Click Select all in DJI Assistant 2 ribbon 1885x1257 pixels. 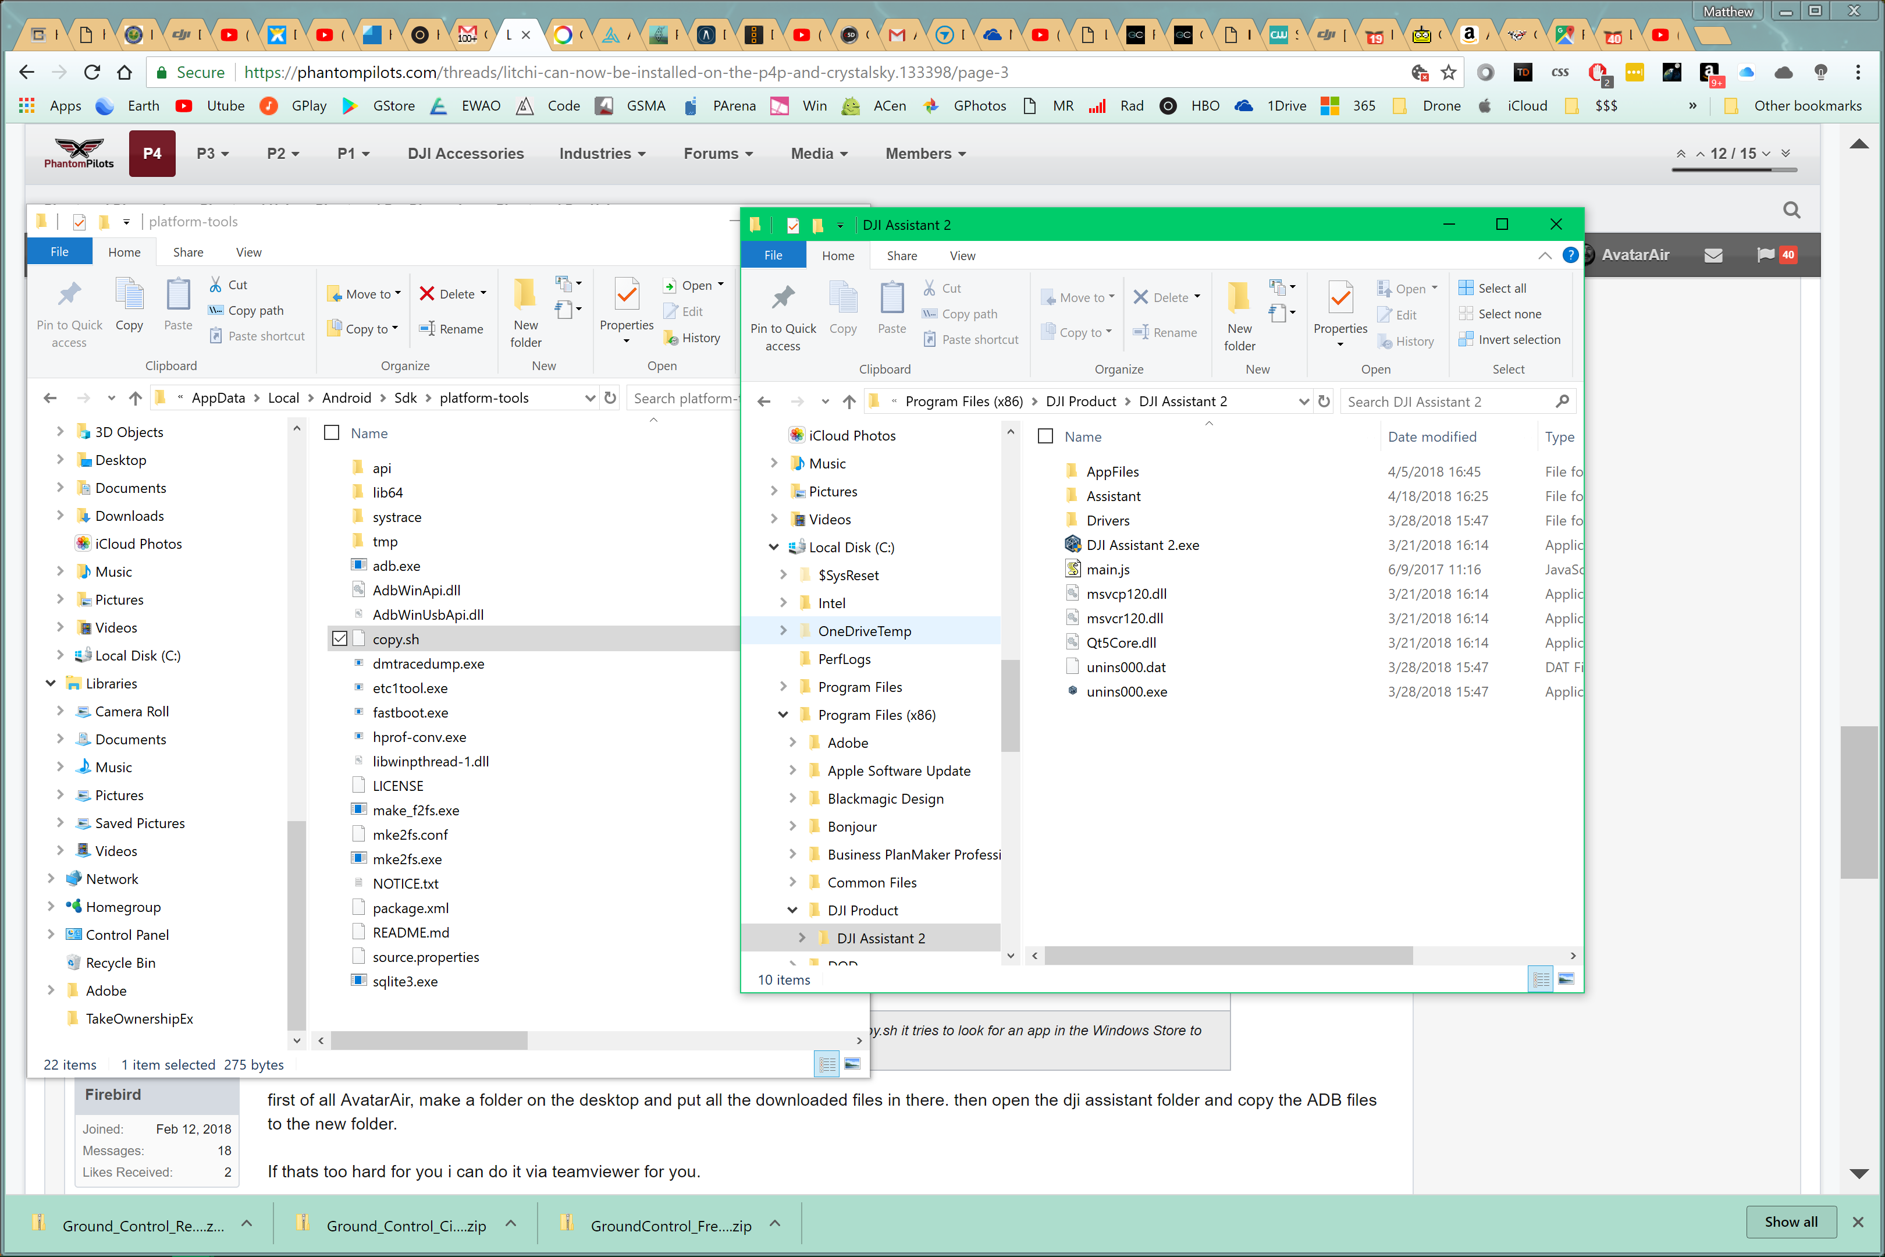pyautogui.click(x=1492, y=288)
